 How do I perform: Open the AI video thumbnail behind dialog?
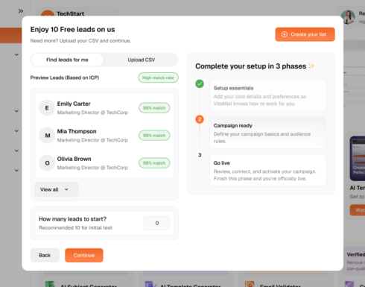358,158
